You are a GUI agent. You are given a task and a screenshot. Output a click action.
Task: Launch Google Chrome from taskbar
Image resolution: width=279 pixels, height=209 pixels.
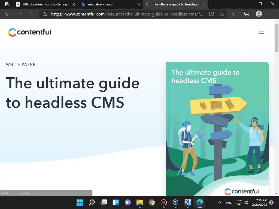pos(151,202)
